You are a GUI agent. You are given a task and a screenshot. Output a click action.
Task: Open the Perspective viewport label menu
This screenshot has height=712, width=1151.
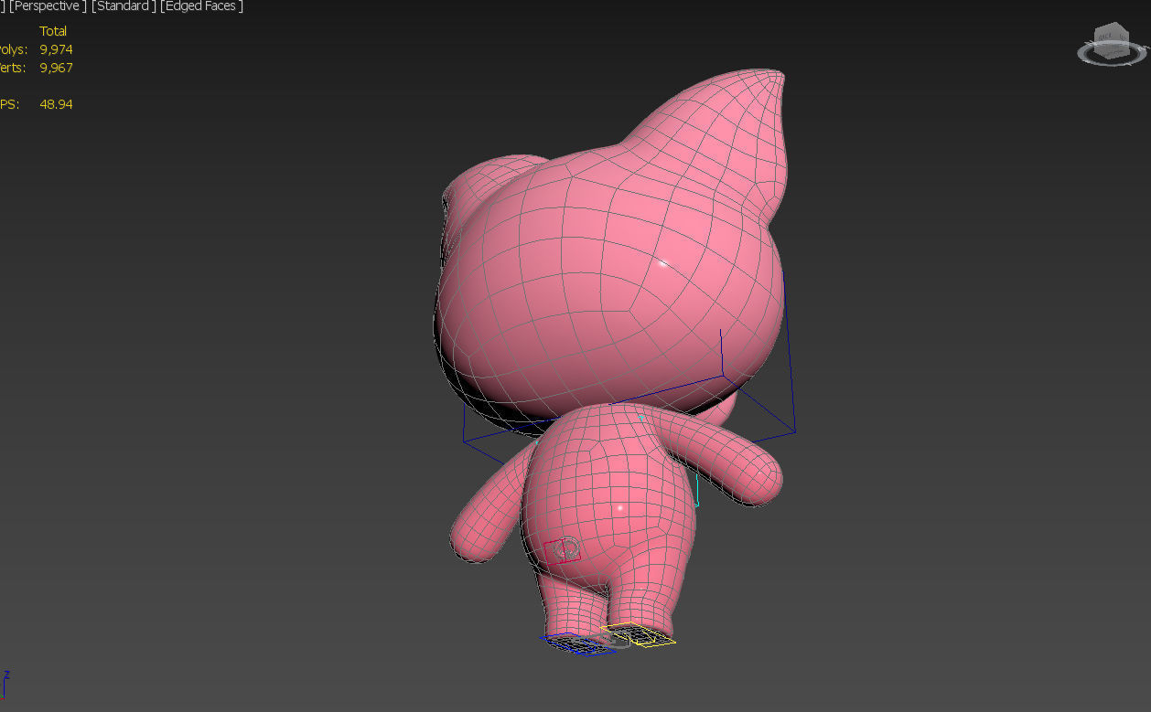48,6
